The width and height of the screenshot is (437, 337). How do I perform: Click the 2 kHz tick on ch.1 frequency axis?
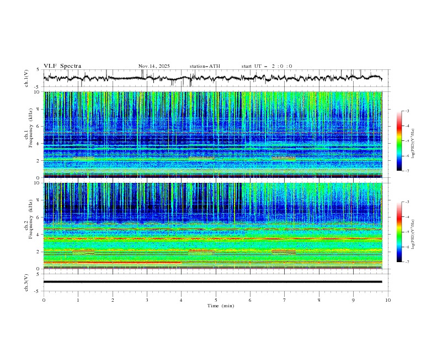39,161
